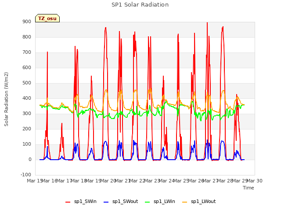Image resolution: width=281 pixels, height=210 pixels.
Task: Click the 500 y-axis tick label
Action: click(x=27, y=83)
